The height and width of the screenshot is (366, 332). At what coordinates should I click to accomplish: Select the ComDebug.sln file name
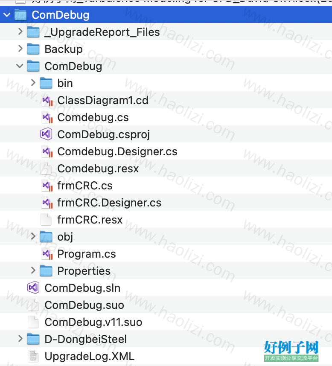click(x=82, y=288)
